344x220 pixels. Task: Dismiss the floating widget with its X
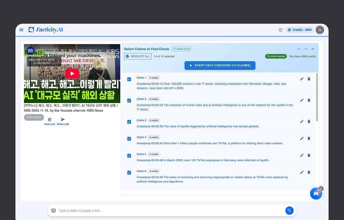click(321, 189)
